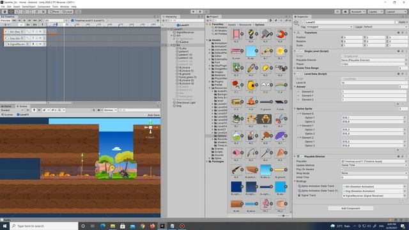
Task: Open the Layers dropdown in toolbar
Action: tap(375, 11)
